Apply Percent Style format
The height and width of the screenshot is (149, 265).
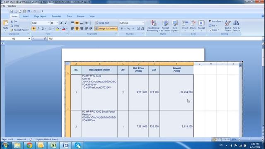[128, 29]
